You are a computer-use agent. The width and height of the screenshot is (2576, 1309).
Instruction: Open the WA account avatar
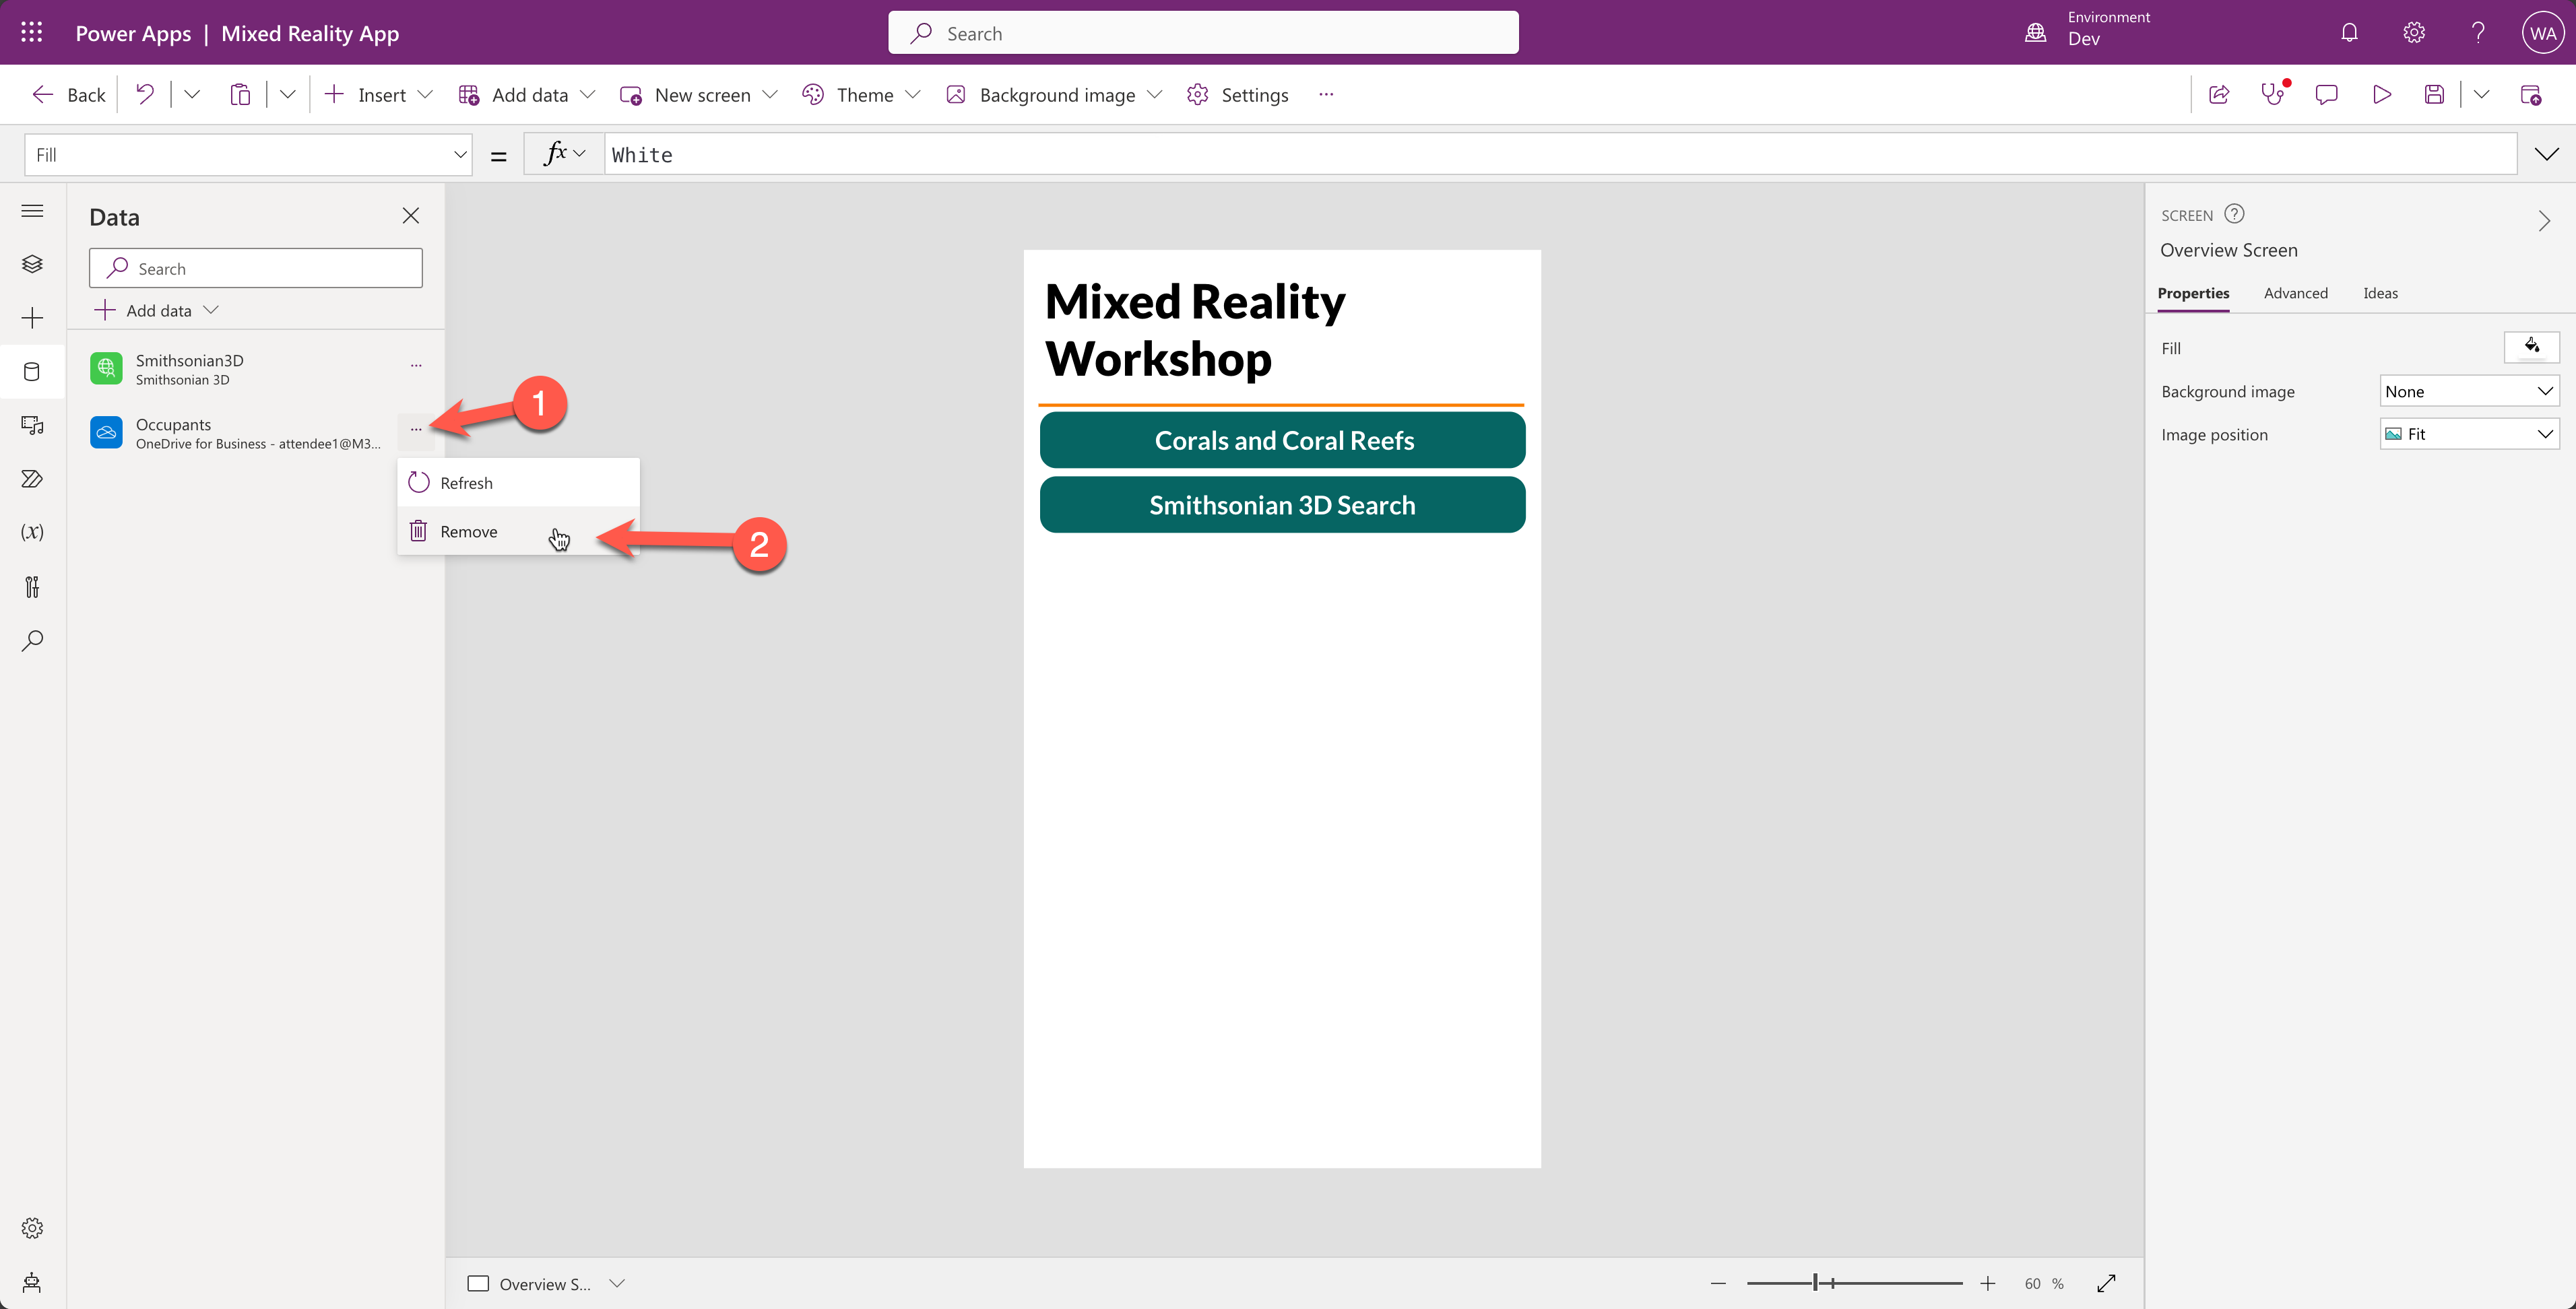click(x=2543, y=33)
